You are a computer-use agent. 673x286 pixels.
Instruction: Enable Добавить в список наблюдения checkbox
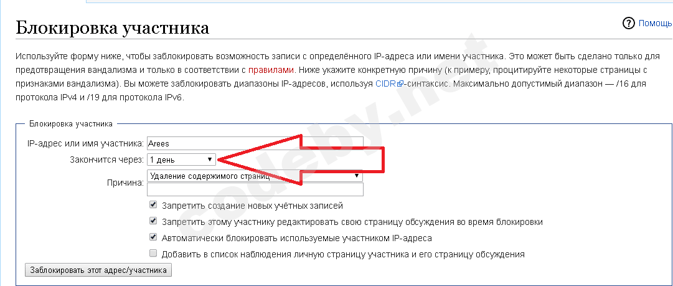[x=153, y=254]
